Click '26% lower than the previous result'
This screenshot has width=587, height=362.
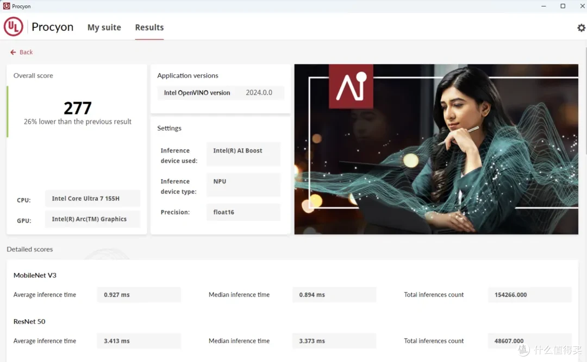[78, 122]
